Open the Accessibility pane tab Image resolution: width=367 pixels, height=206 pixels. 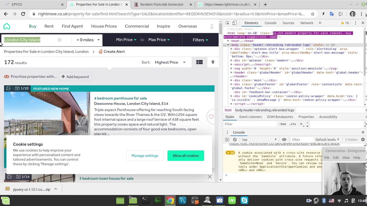pyautogui.click(x=328, y=117)
